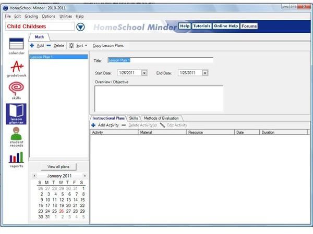Click the End Date value 1/26/2011

tap(187, 73)
